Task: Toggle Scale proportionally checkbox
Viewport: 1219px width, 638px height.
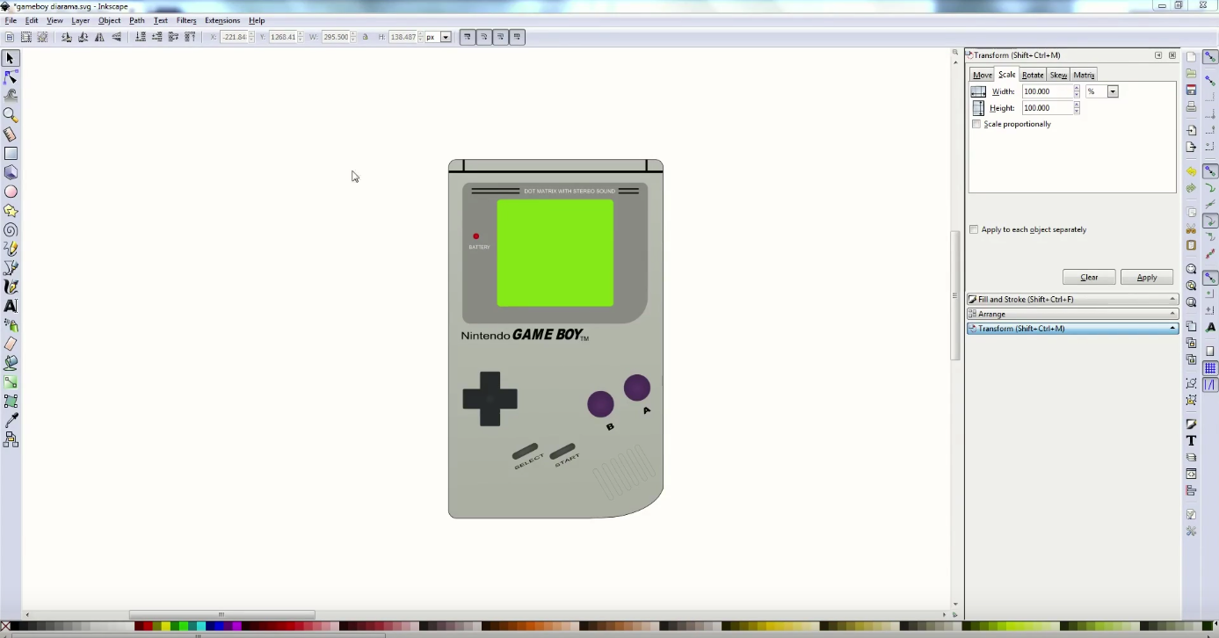Action: pyautogui.click(x=976, y=125)
